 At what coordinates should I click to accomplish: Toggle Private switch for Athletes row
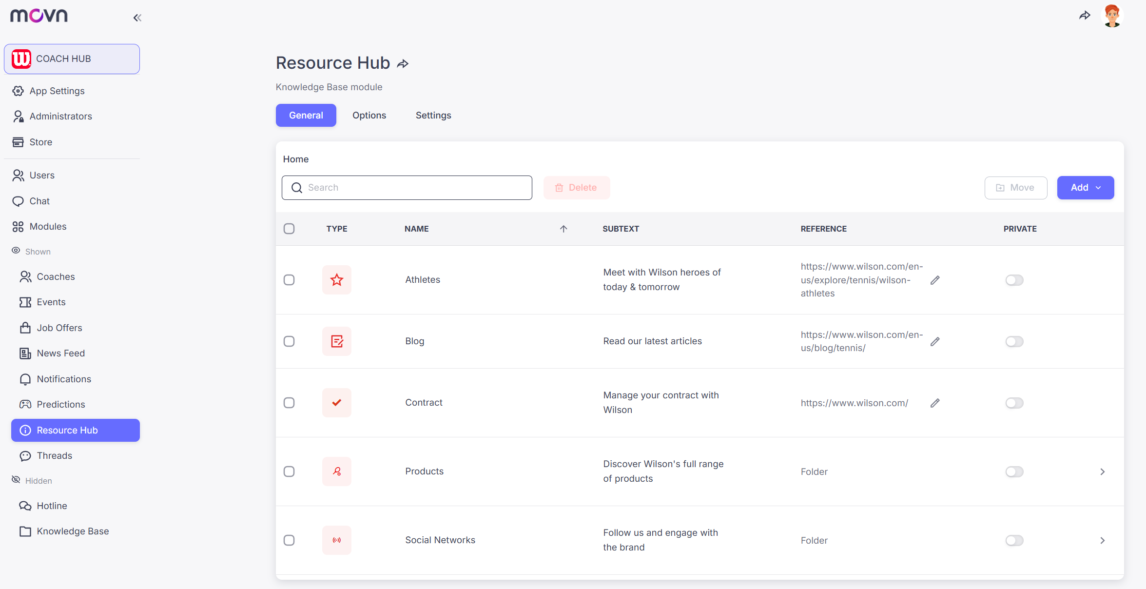coord(1014,280)
